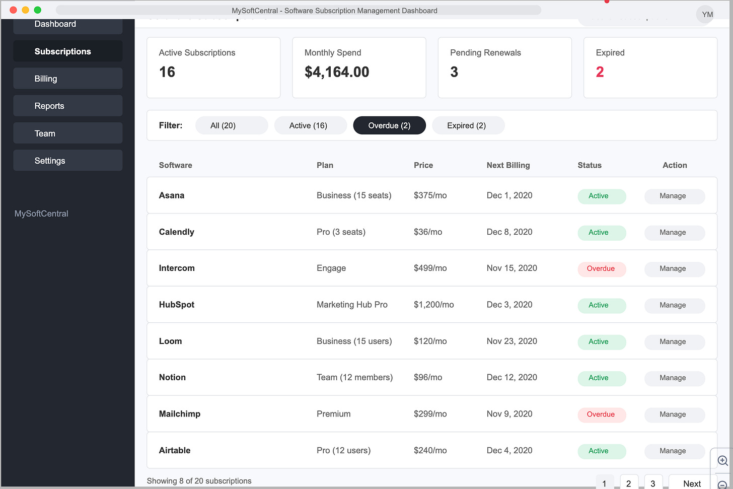Click Manage for Asana

pos(675,196)
